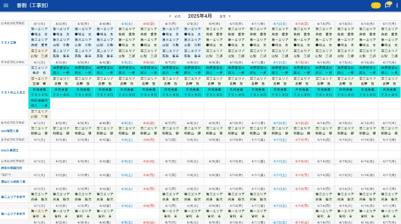Click 4/7 第三エリア 長野 cell in テスト売上入金工
Screen dimensions: 401x224
[x=171, y=81]
